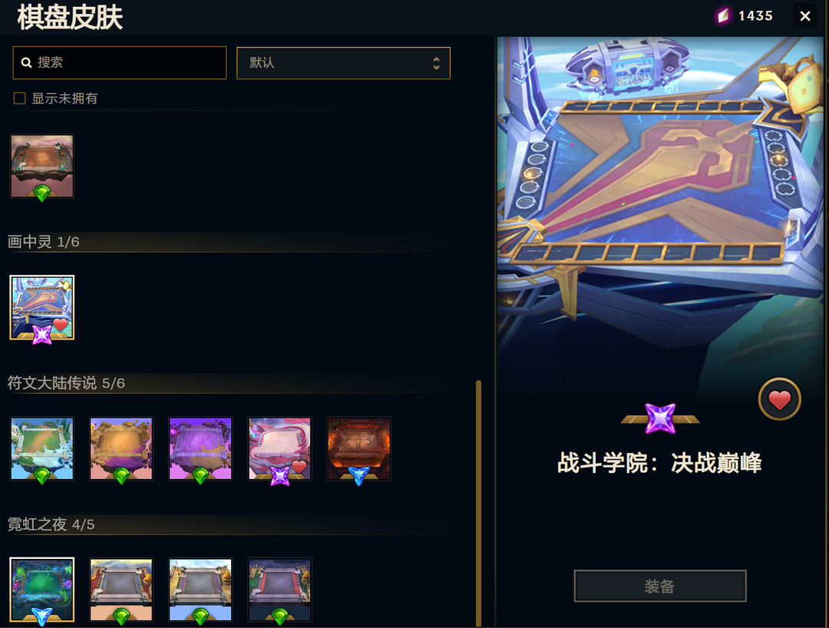Select the dark night arena in 霓虹之夜

pos(279,590)
